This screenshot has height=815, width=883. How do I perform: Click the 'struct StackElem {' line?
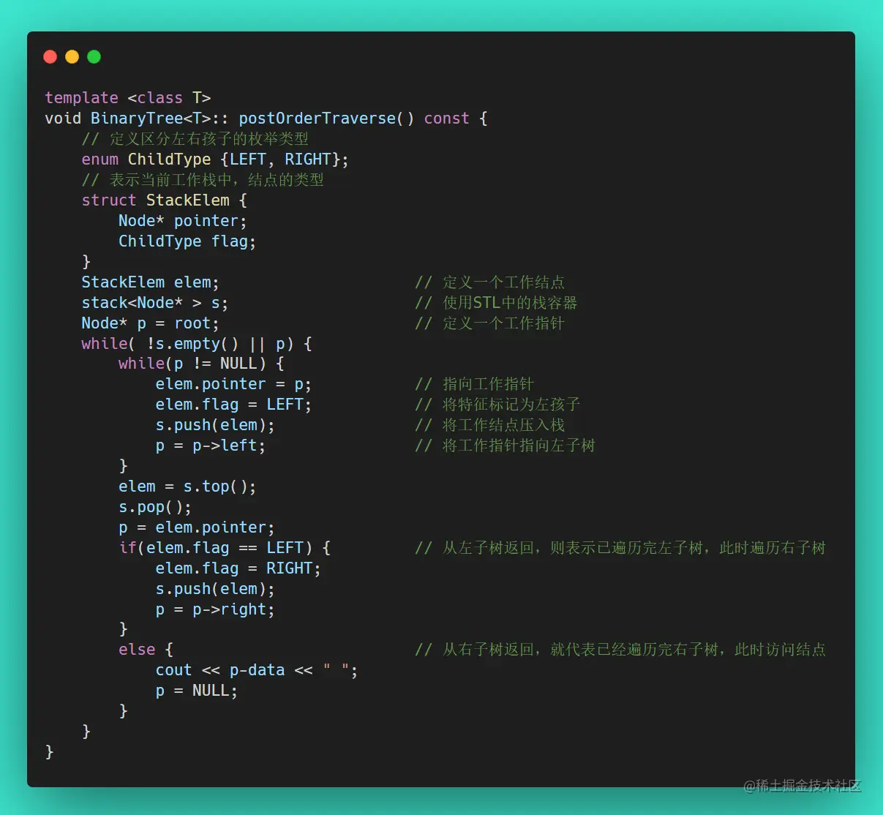tap(165, 200)
